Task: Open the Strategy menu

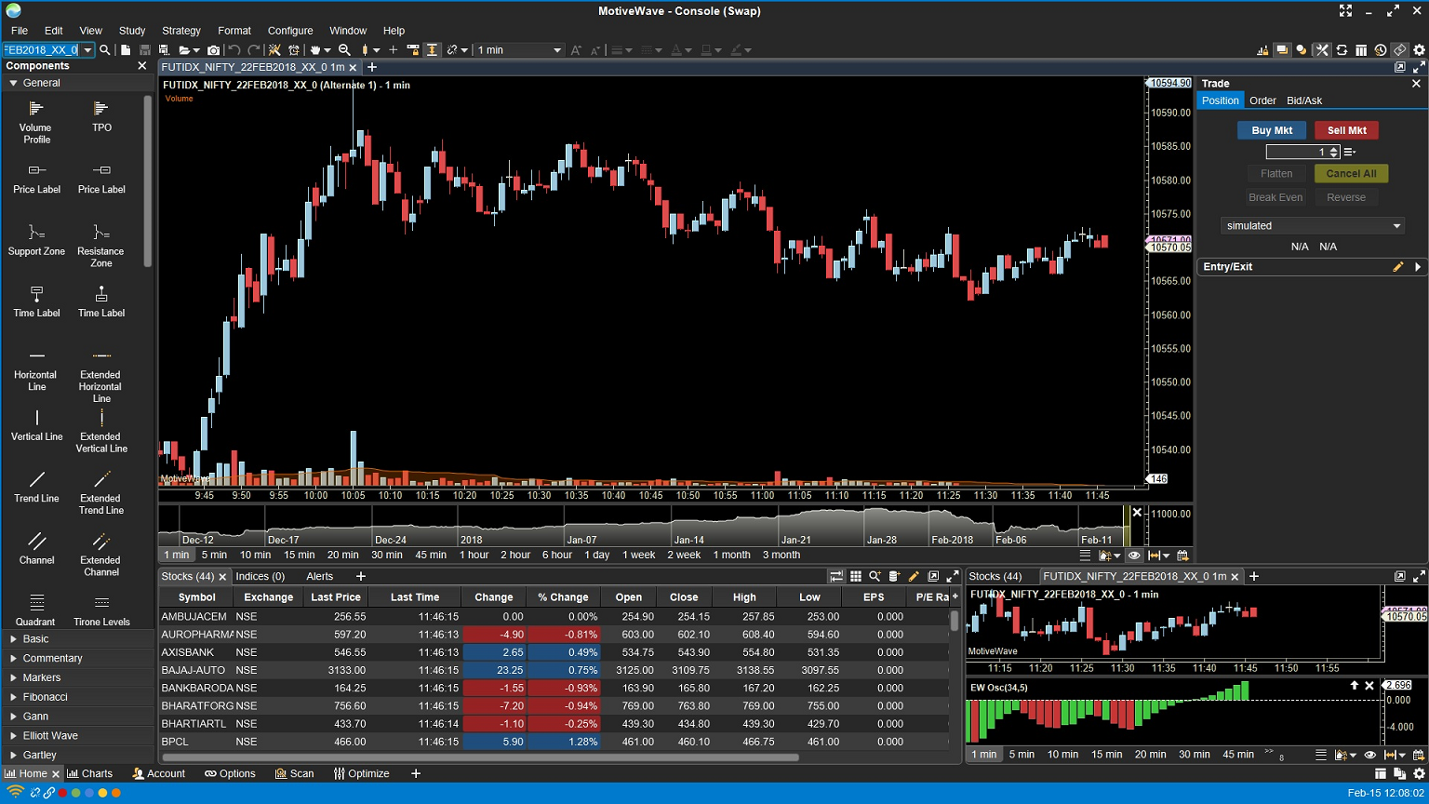Action: click(181, 31)
